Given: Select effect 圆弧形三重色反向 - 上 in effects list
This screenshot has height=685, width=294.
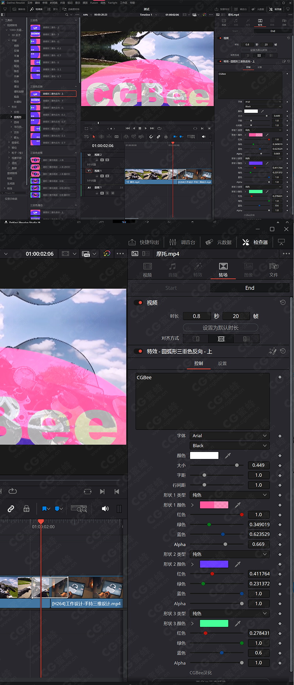Looking at the screenshot, I should (x=53, y=94).
